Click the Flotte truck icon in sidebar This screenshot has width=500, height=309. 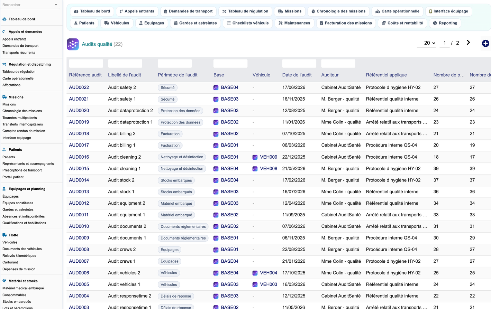click(4, 235)
